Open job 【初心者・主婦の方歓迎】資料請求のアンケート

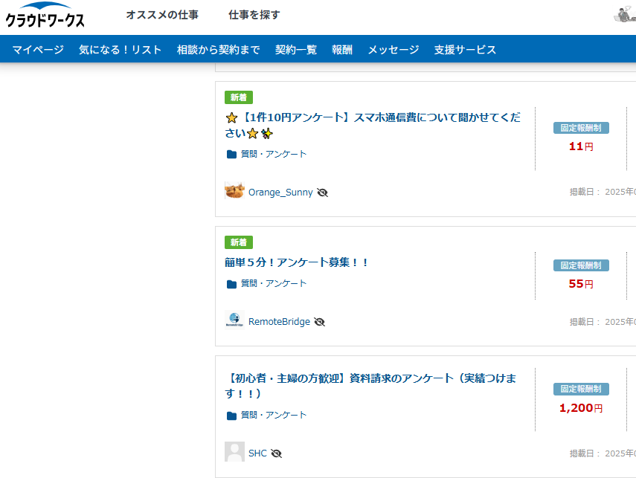coord(370,386)
